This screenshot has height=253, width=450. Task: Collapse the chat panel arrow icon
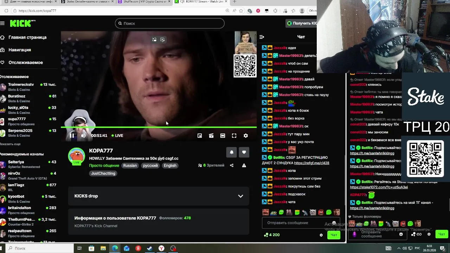(x=262, y=37)
